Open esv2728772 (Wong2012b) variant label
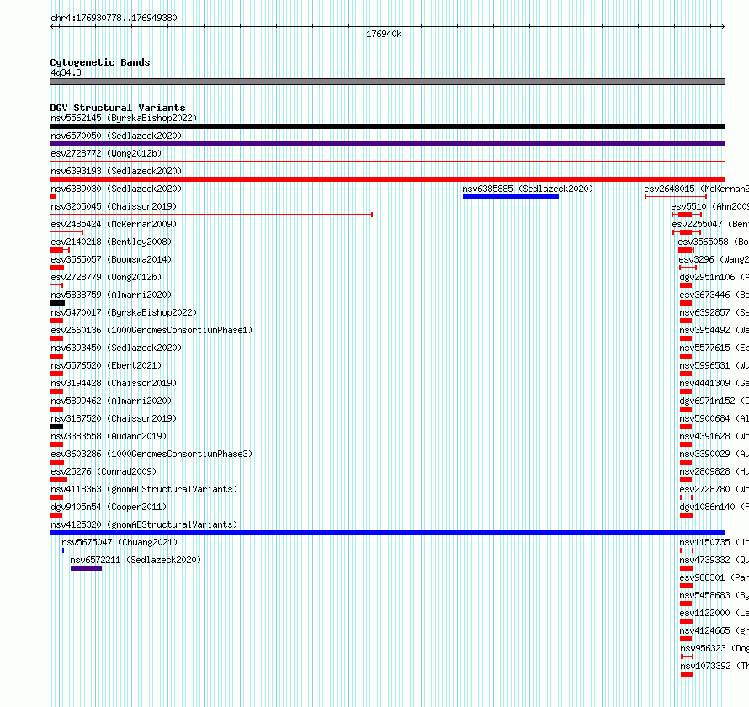 click(x=106, y=153)
